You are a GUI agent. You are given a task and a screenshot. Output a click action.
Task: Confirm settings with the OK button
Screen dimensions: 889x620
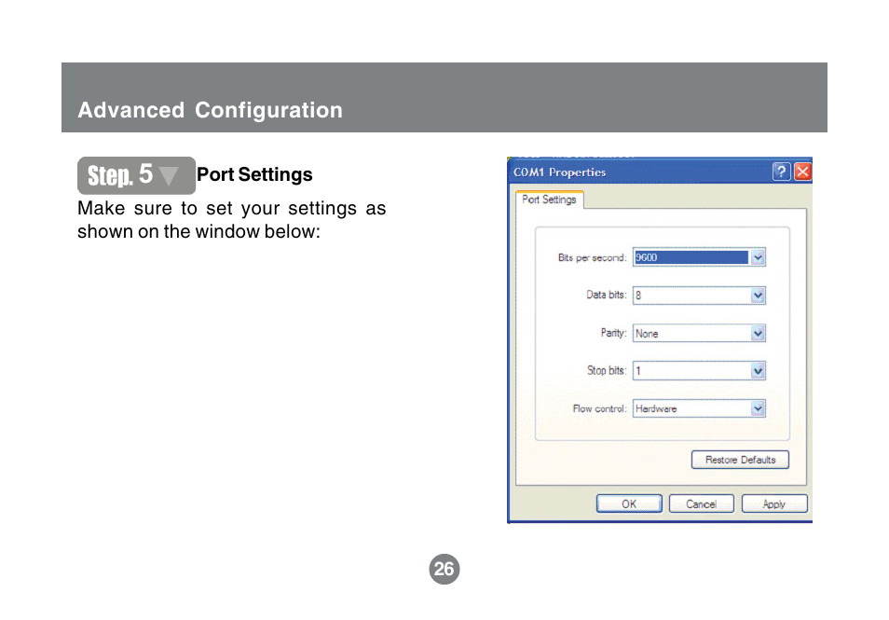tap(629, 503)
